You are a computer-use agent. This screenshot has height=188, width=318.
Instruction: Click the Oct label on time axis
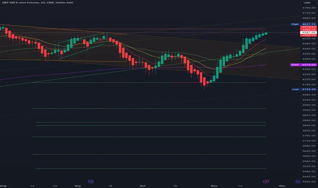pyautogui.click(x=143, y=186)
